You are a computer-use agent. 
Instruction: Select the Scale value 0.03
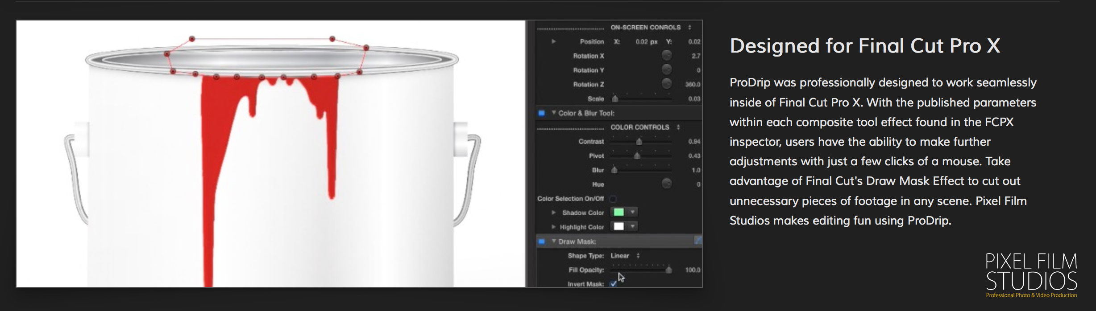[x=694, y=98]
